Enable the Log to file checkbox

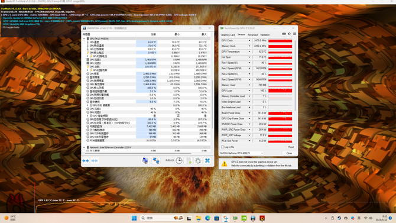(x=223, y=147)
